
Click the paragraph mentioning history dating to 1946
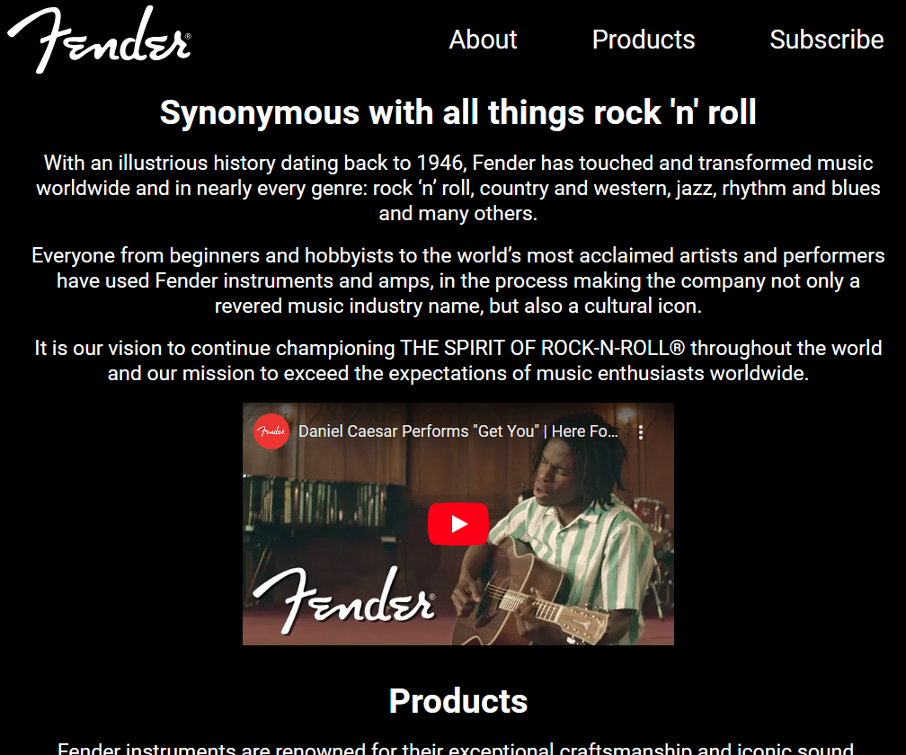[x=458, y=189]
